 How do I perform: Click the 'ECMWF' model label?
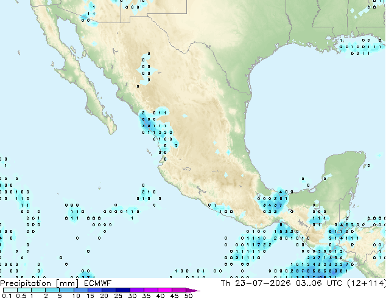click(x=98, y=283)
